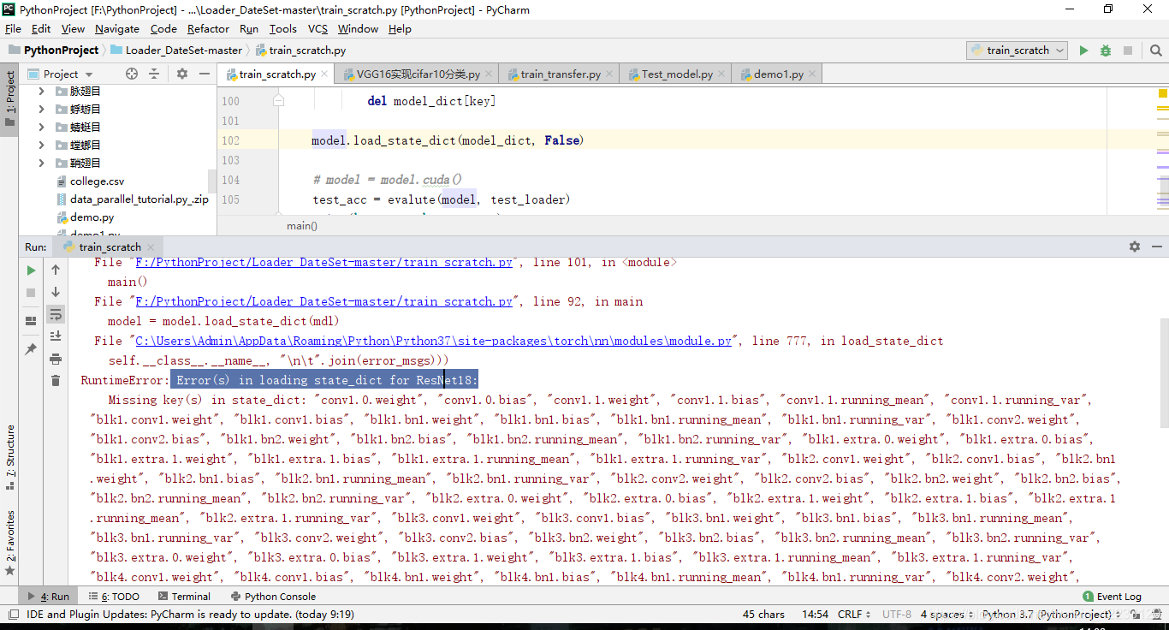
Task: Click the Project tree scrollbar thumb
Action: pyautogui.click(x=212, y=181)
